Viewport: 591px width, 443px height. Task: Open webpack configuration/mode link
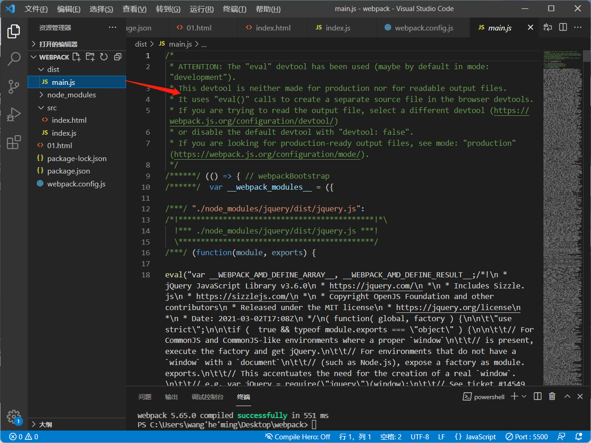pos(267,154)
